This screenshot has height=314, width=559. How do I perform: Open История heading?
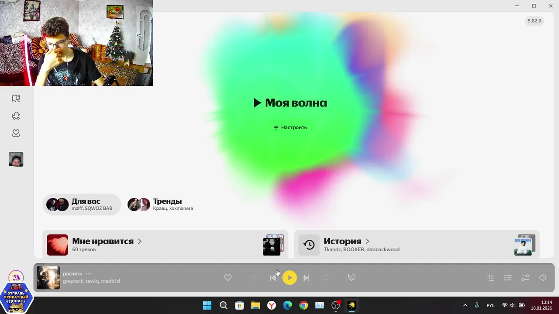(x=342, y=241)
